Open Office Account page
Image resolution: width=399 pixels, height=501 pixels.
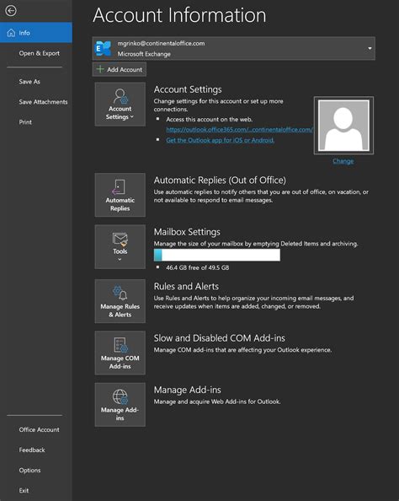39,429
